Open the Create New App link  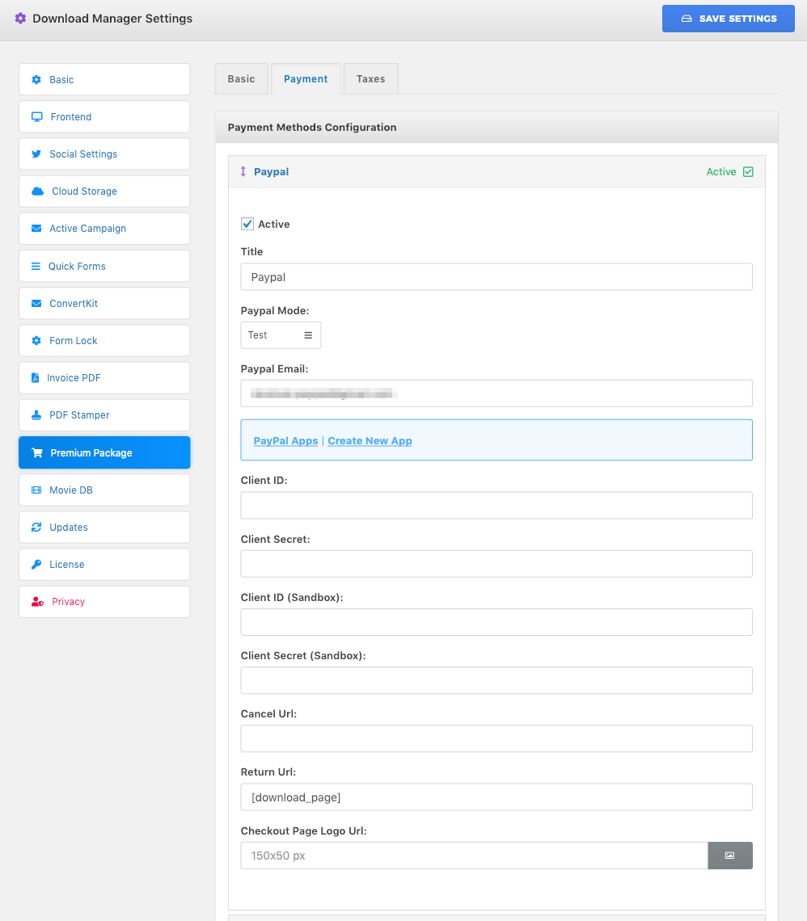click(370, 440)
